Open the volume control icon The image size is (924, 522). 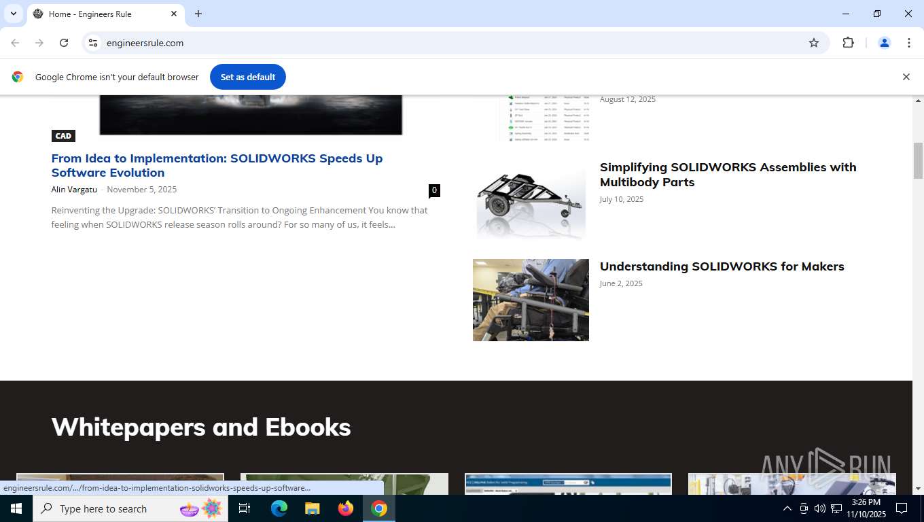click(x=820, y=508)
